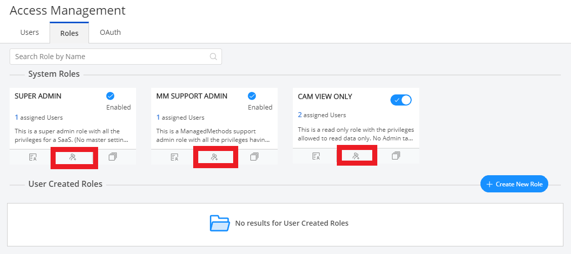This screenshot has height=254, width=571.
Task: Duplicate the CAM VIEW ONLY role via copy icon
Action: 396,156
